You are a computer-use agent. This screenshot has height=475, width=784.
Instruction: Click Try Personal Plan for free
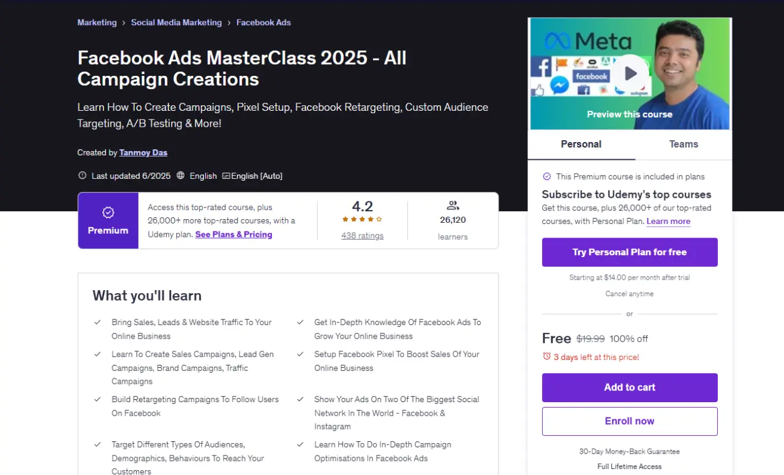click(x=630, y=252)
